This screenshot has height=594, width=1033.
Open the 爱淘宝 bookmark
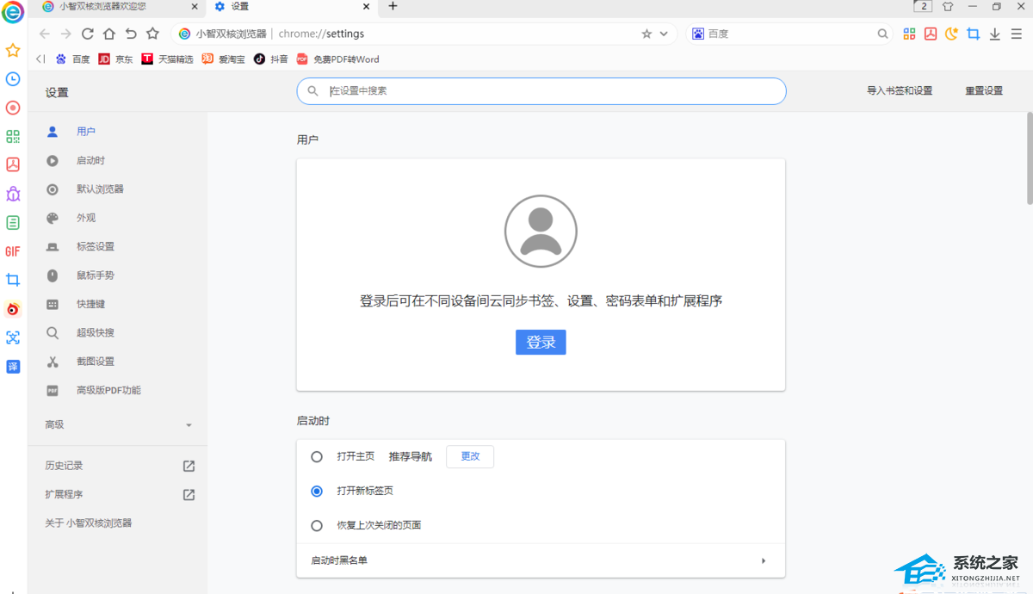[x=223, y=59]
